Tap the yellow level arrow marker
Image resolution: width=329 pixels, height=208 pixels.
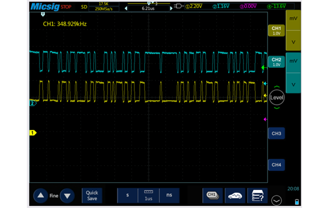(x=265, y=96)
